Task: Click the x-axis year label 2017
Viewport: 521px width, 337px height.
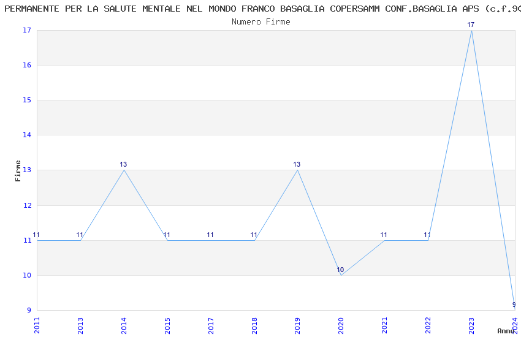Action: pyautogui.click(x=211, y=325)
